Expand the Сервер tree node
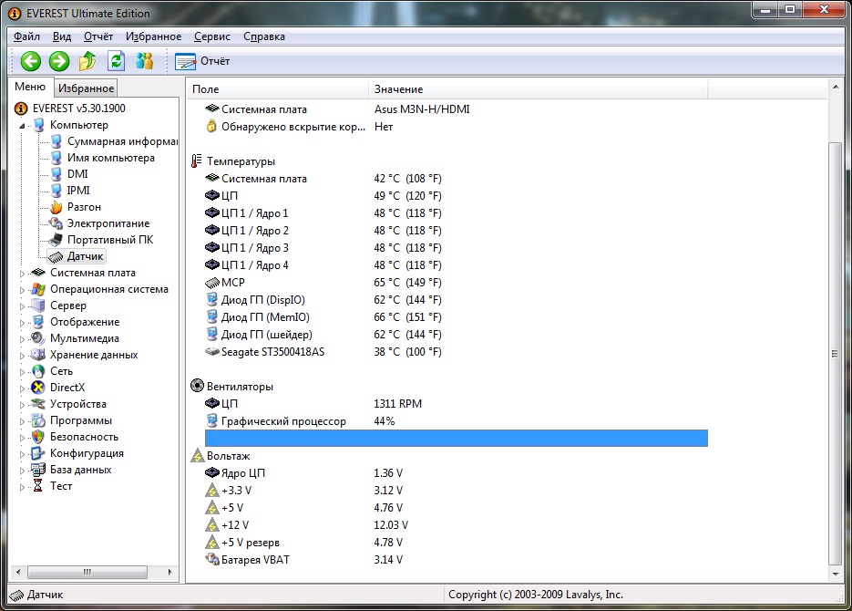Viewport: 852px width, 611px height. (22, 306)
